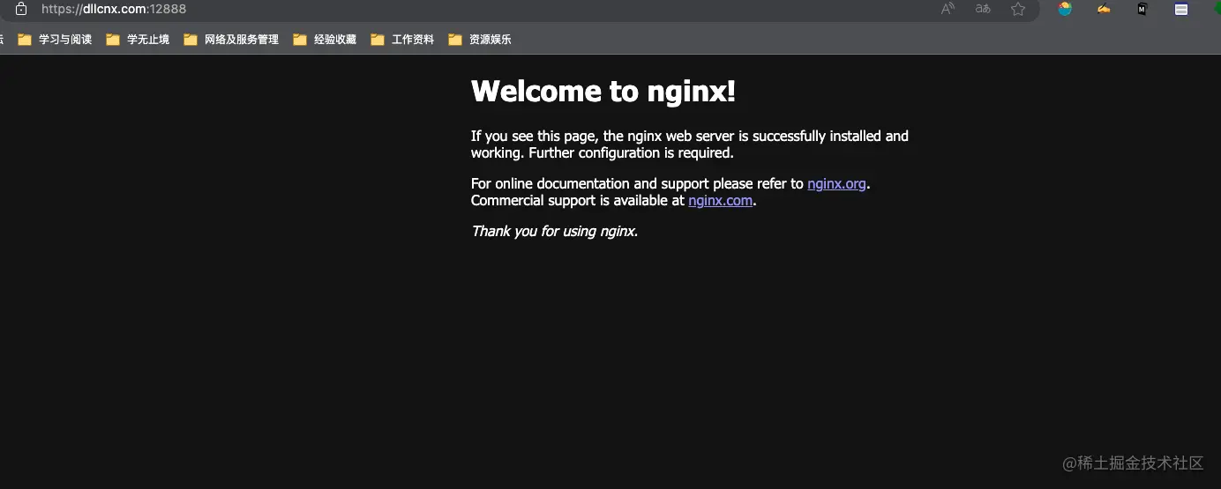Follow the nginx.com link

(x=720, y=201)
